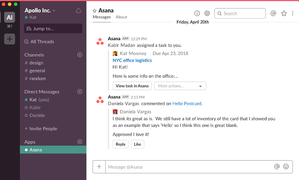Attach a file with message plus button

click(x=99, y=167)
